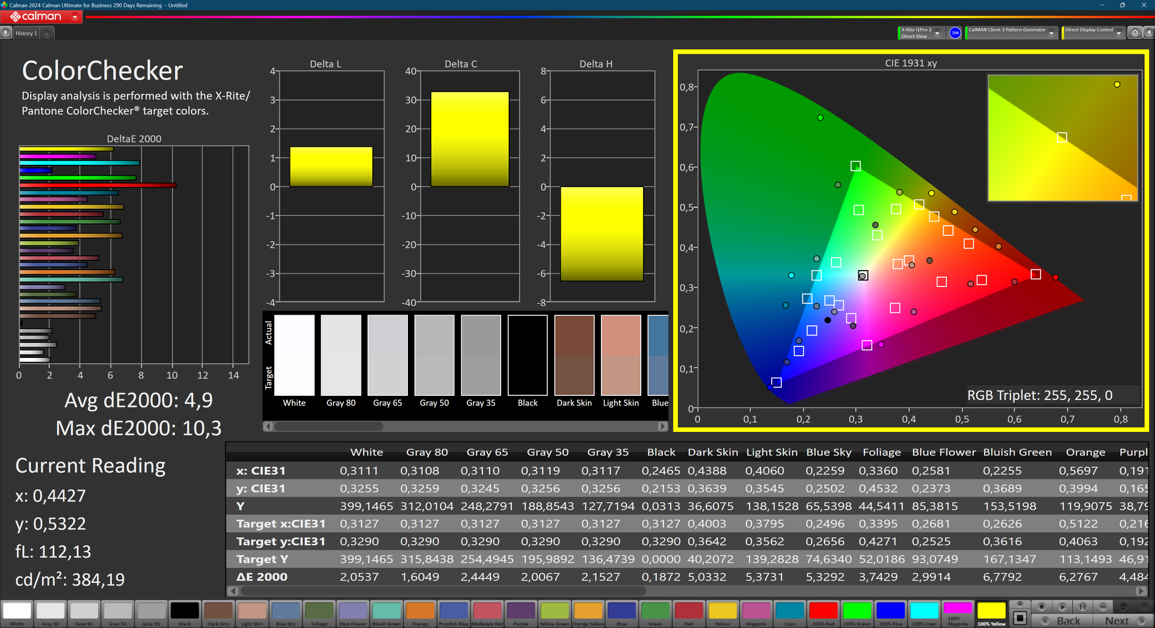This screenshot has height=628, width=1155.
Task: Click the play button to read series
Action: pyautogui.click(x=1062, y=606)
